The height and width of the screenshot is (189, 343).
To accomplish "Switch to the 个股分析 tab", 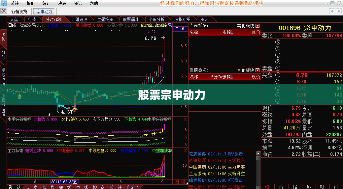I will (x=156, y=19).
